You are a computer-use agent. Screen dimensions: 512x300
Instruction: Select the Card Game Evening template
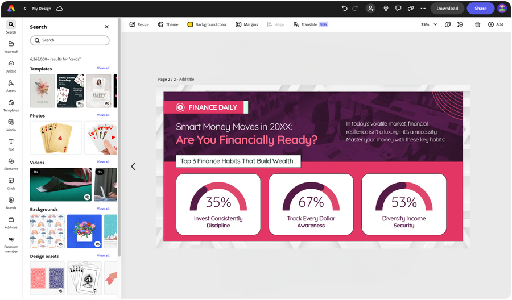[x=71, y=91]
